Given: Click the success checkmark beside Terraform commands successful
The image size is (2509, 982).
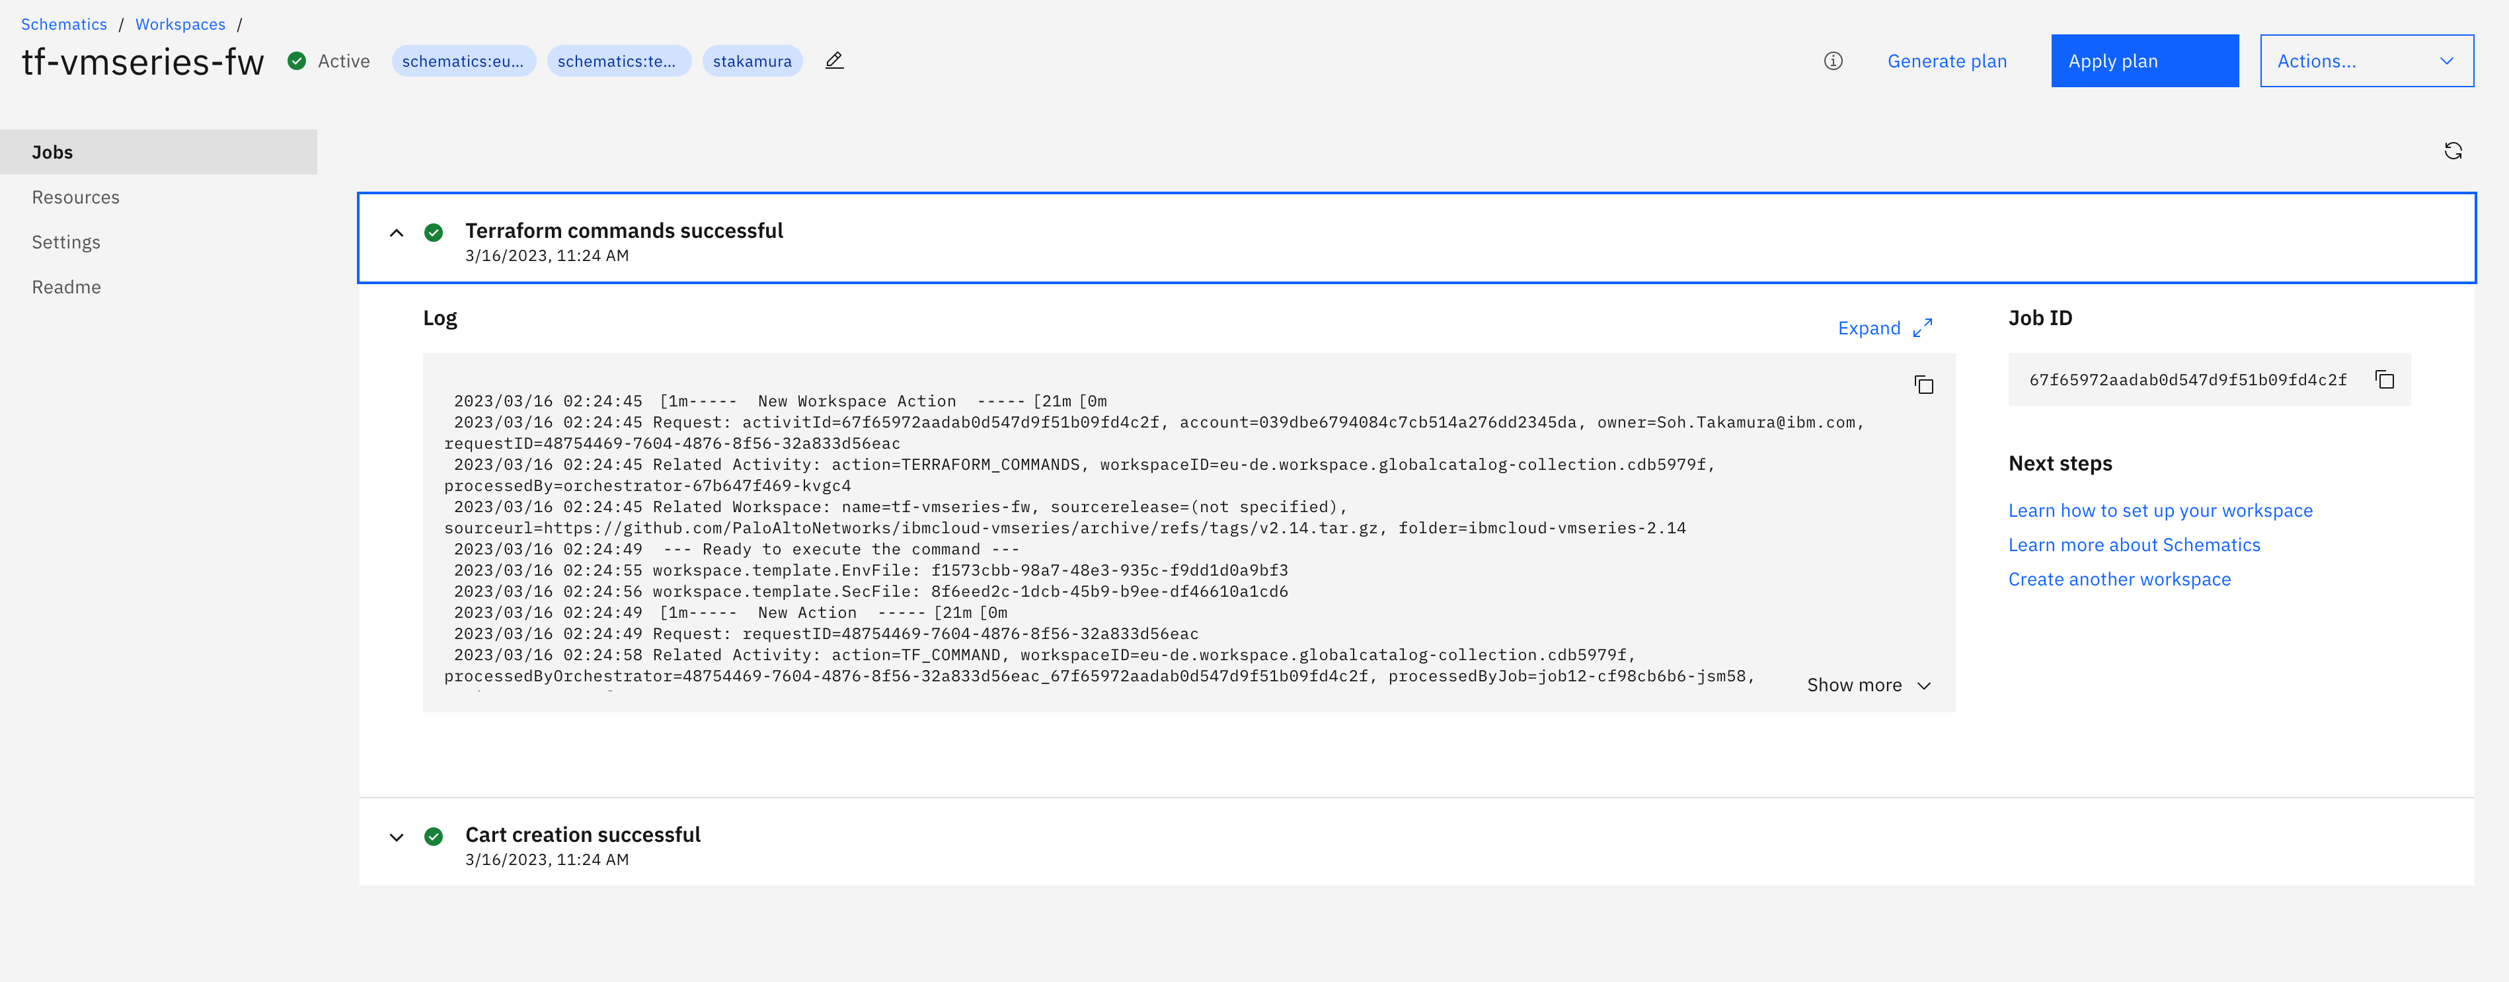Looking at the screenshot, I should [x=434, y=233].
